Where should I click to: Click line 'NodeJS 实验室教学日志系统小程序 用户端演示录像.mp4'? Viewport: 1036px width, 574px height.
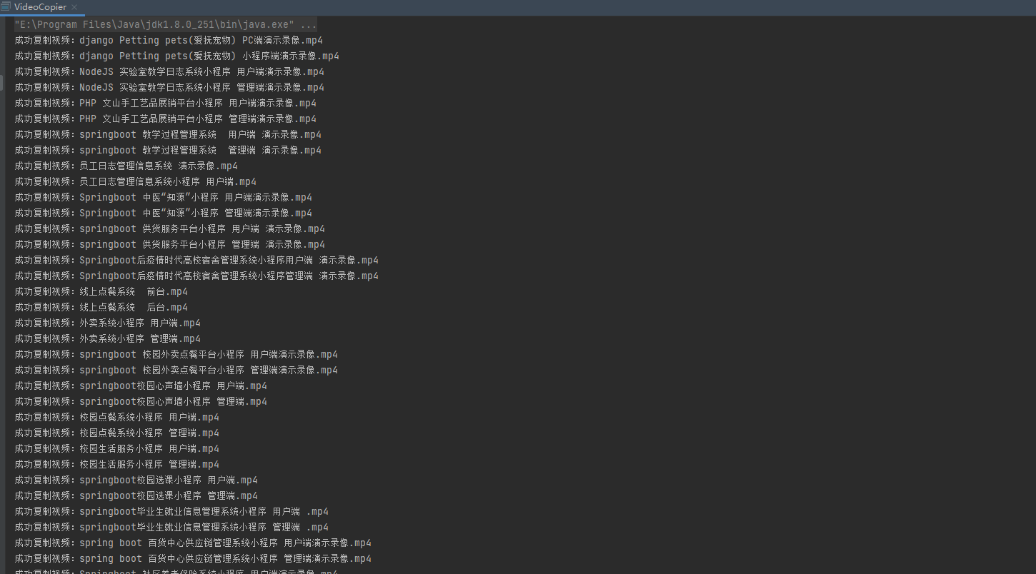pos(169,71)
